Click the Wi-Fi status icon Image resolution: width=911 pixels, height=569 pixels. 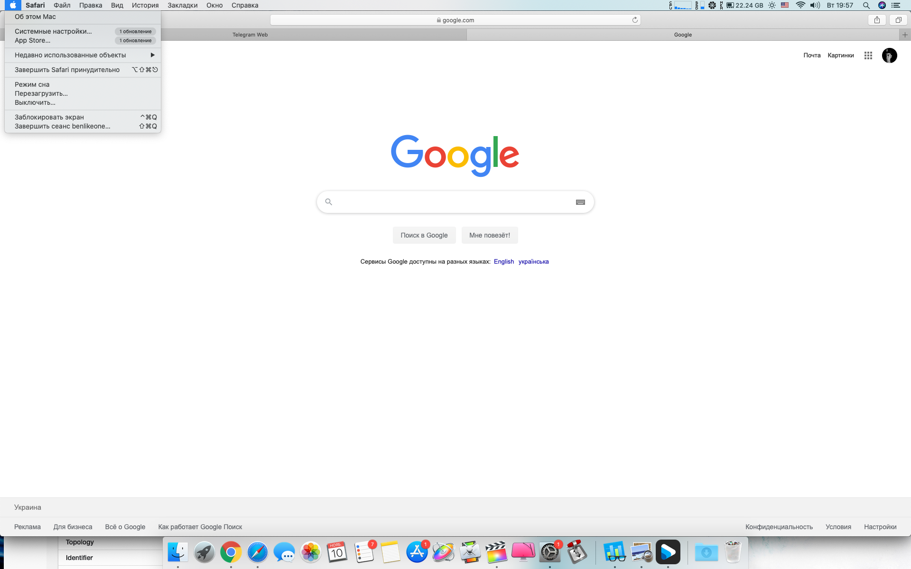coord(800,5)
